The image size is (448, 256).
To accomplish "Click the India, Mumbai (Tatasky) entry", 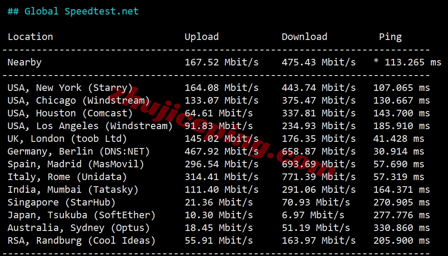I will [x=73, y=190].
